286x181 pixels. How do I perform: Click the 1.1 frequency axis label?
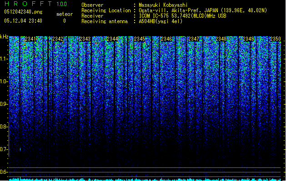pos(4,59)
